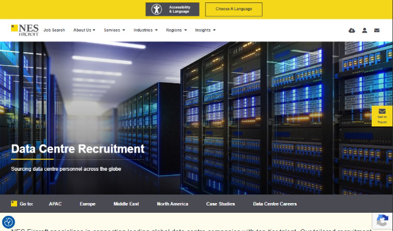Viewport: 393px width, 231px height.
Task: Open the Insights dropdown
Action: (205, 30)
